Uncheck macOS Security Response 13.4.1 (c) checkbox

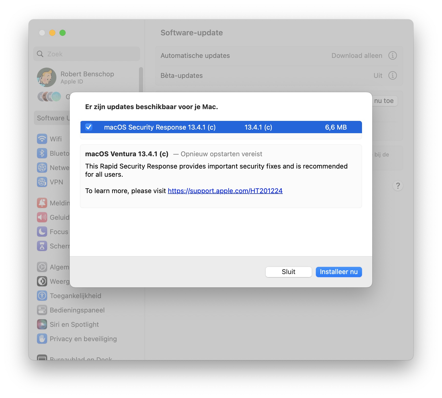point(89,127)
